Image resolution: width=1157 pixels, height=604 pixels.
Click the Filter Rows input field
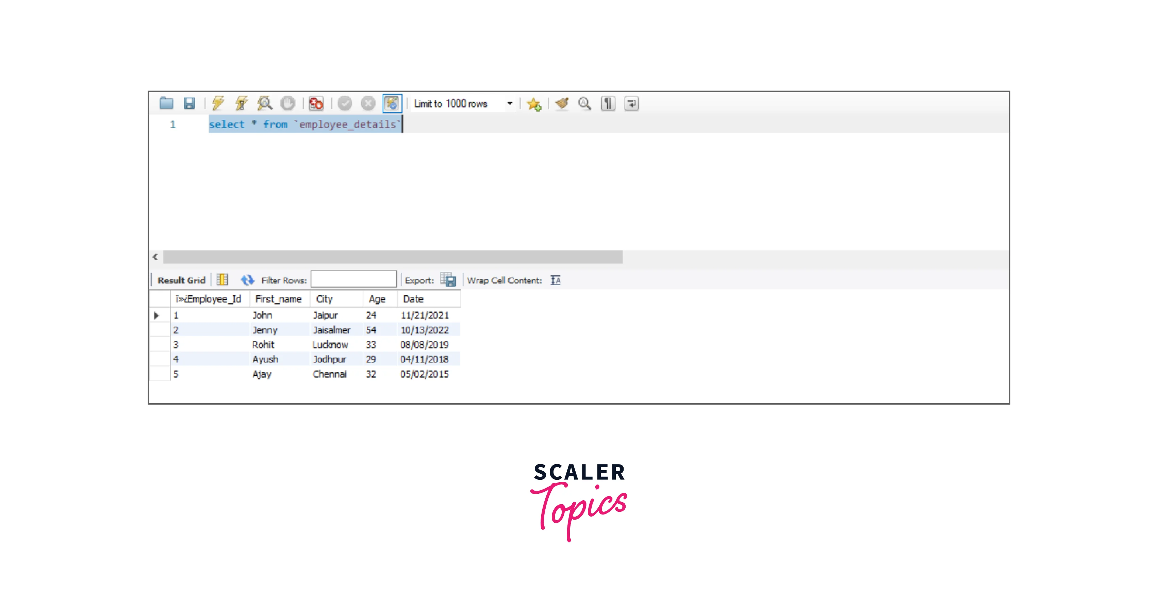point(353,279)
